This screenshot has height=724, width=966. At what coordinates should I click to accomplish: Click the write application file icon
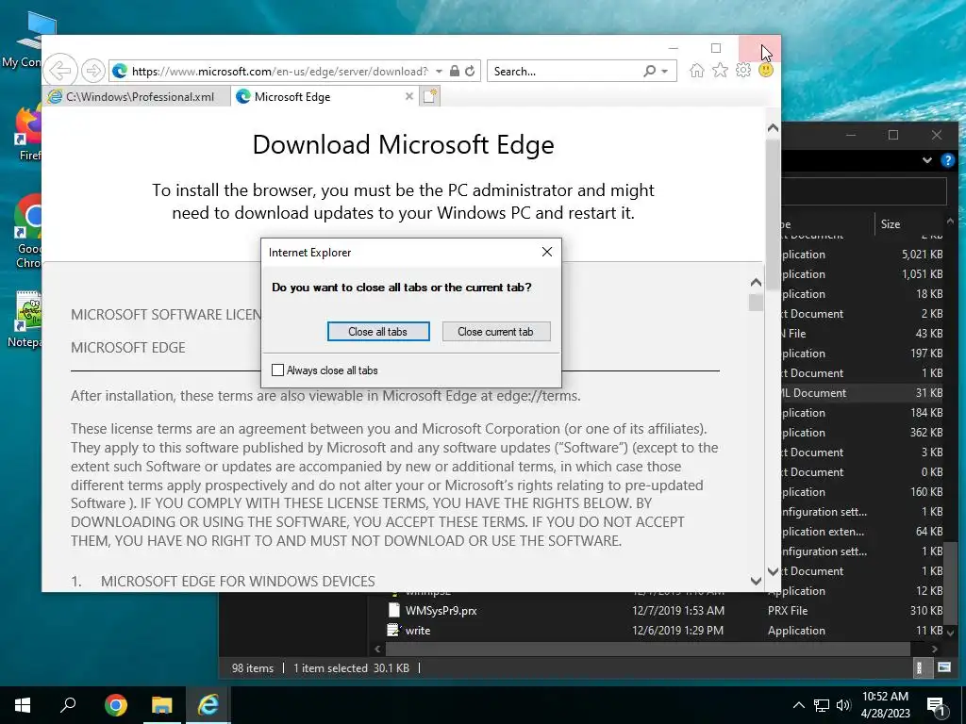coord(393,630)
